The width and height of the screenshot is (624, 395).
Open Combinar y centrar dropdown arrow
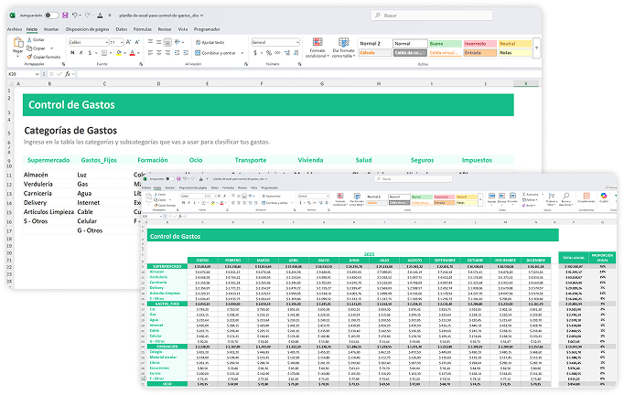242,53
